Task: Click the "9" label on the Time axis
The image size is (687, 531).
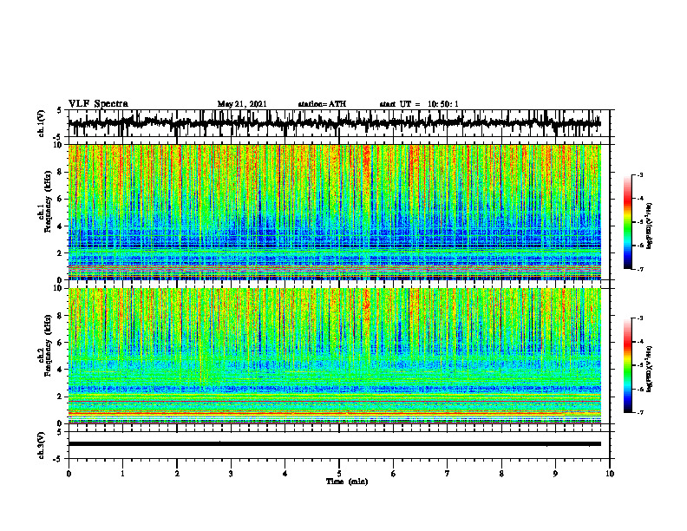Action: pos(555,474)
